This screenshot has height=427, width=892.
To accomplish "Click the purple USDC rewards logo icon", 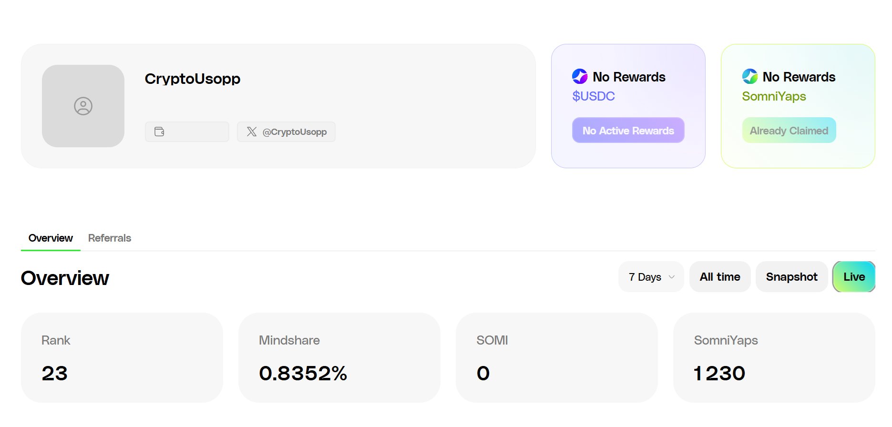I will click(580, 76).
